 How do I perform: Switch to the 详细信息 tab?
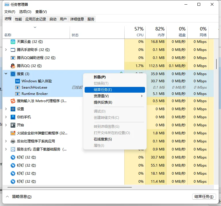point(77,19)
